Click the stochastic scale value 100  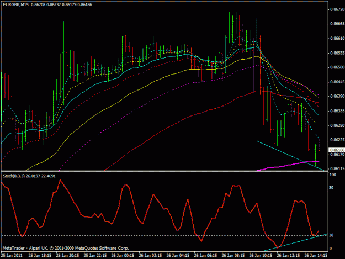pyautogui.click(x=332, y=175)
